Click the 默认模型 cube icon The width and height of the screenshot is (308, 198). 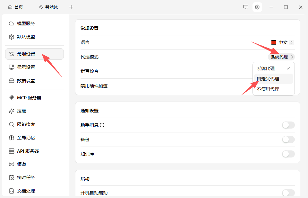12,37
